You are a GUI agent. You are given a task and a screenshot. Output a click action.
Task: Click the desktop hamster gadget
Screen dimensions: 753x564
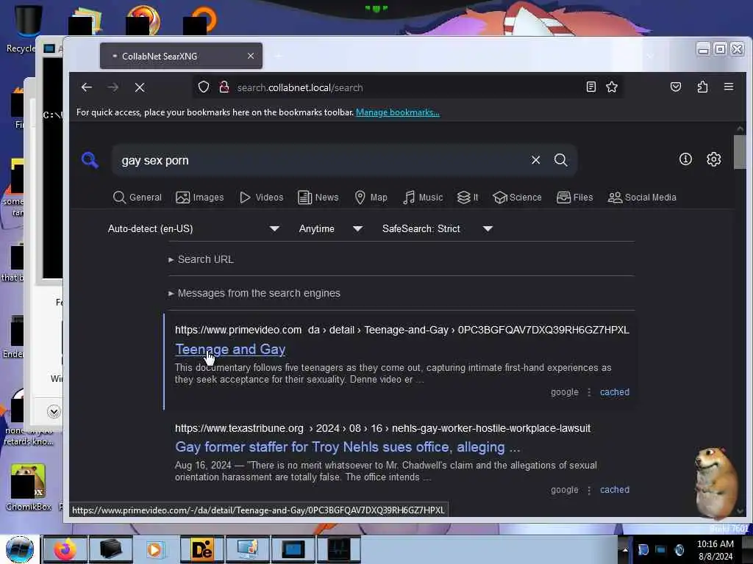(715, 482)
